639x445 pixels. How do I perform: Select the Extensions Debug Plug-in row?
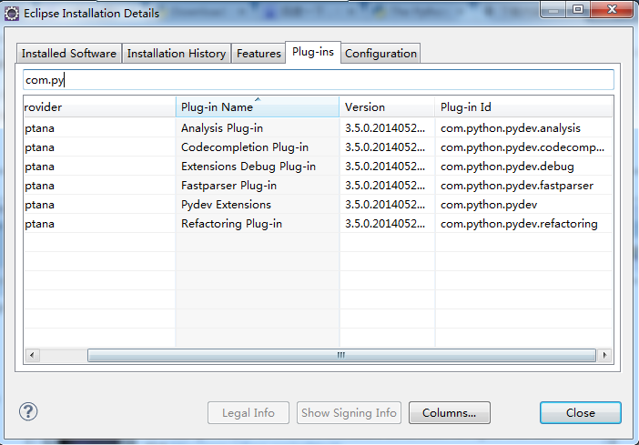[318, 167]
